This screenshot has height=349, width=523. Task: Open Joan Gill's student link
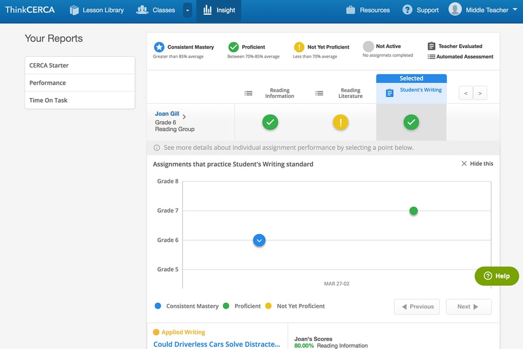click(167, 114)
